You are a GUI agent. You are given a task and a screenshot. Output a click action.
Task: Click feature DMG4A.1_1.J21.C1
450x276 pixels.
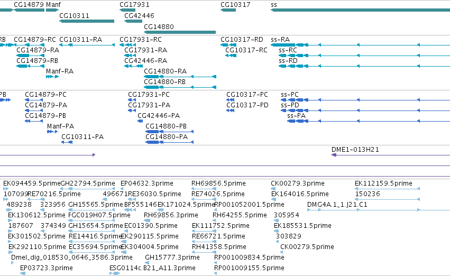[x=337, y=205]
